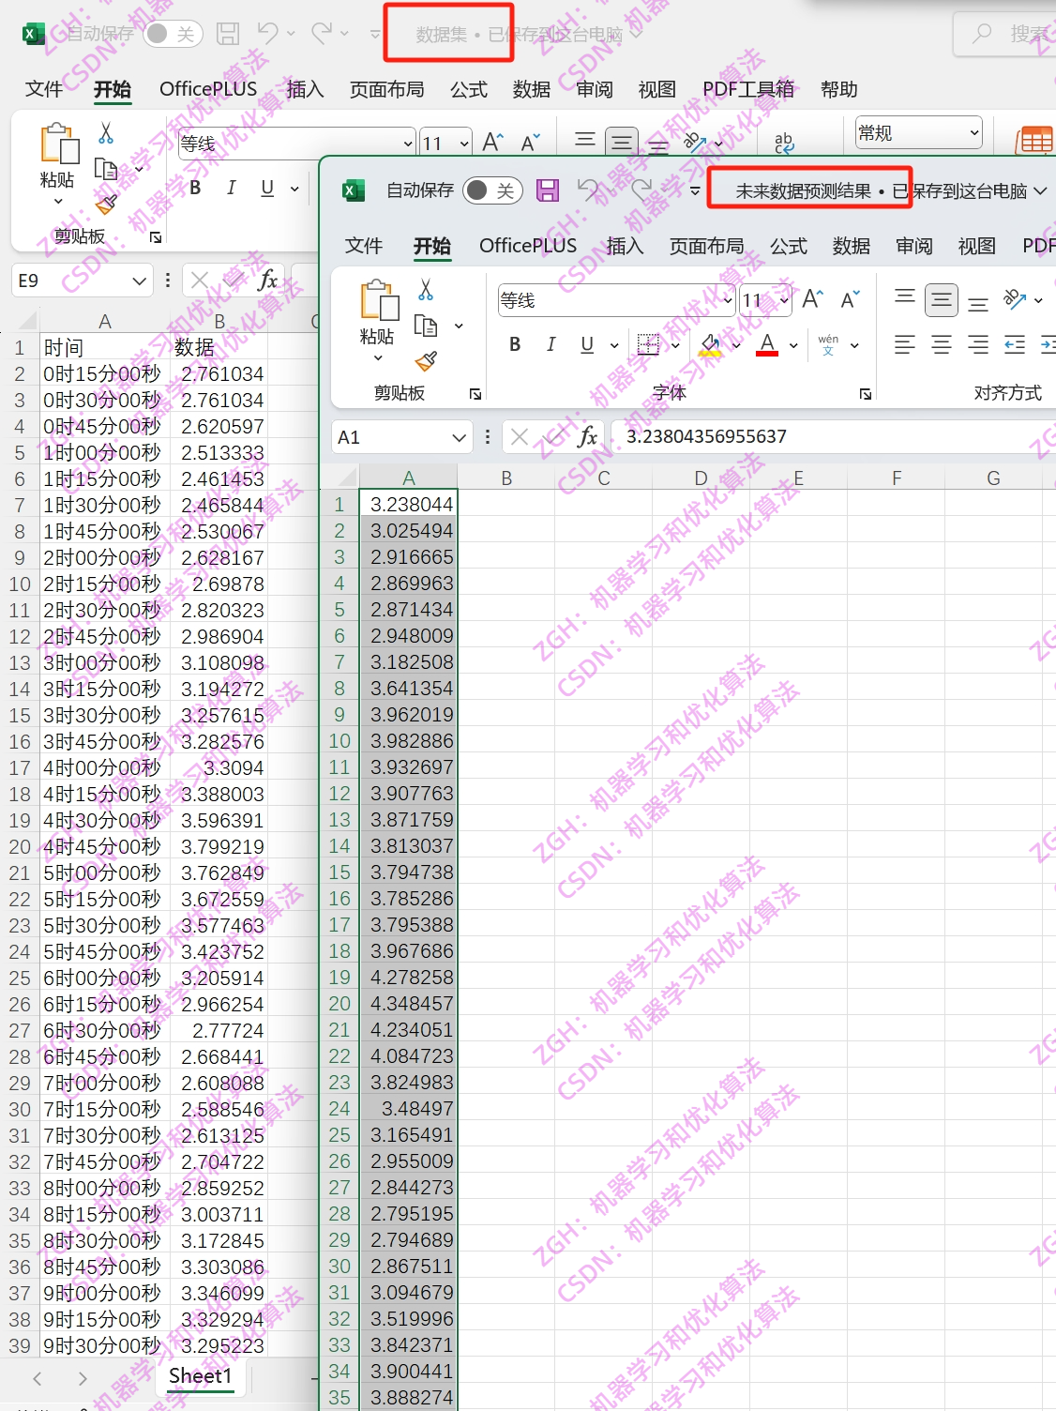Select 数据 tab in front window
This screenshot has width=1056, height=1411.
pyautogui.click(x=852, y=246)
